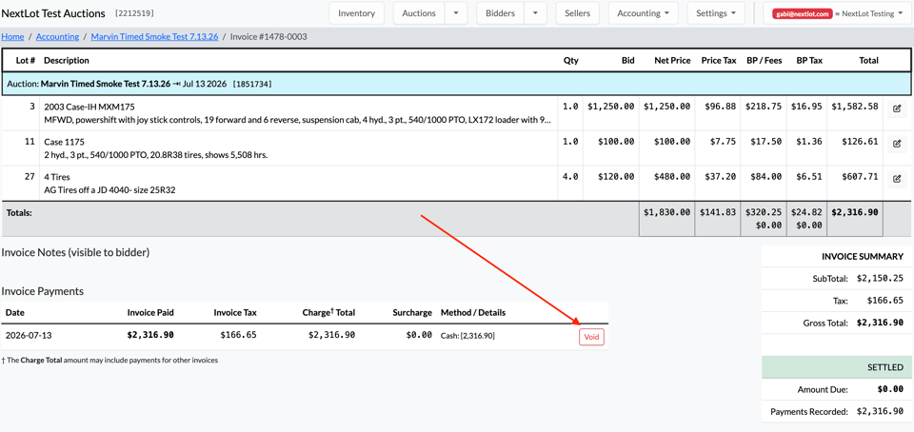Click the Payments Recorded $2,316.90 value
The height and width of the screenshot is (432, 914).
[x=880, y=412]
